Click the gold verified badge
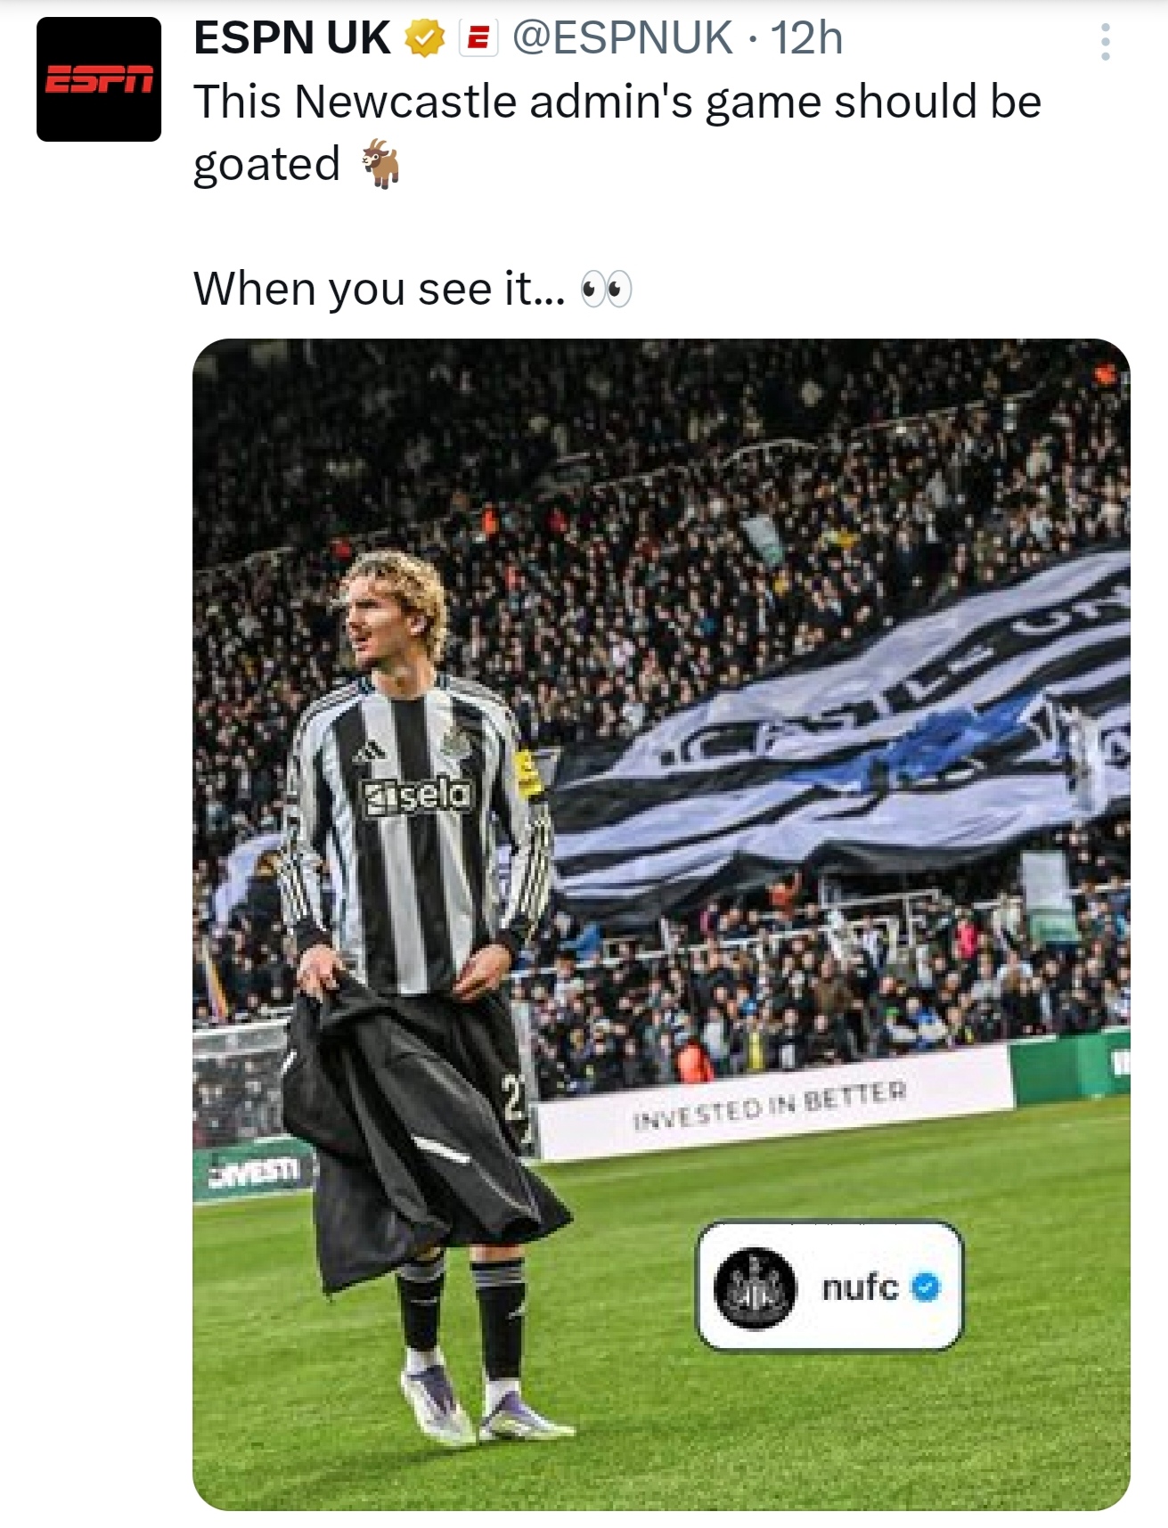The image size is (1168, 1528). (x=425, y=38)
